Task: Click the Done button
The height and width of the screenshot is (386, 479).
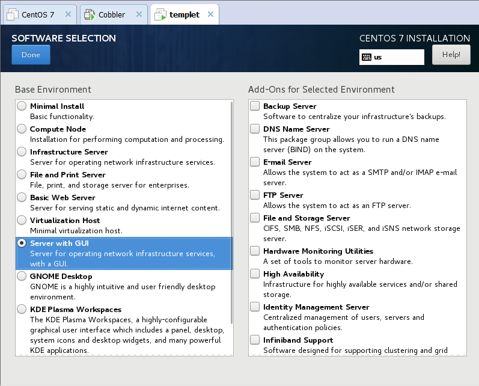Action: (31, 55)
